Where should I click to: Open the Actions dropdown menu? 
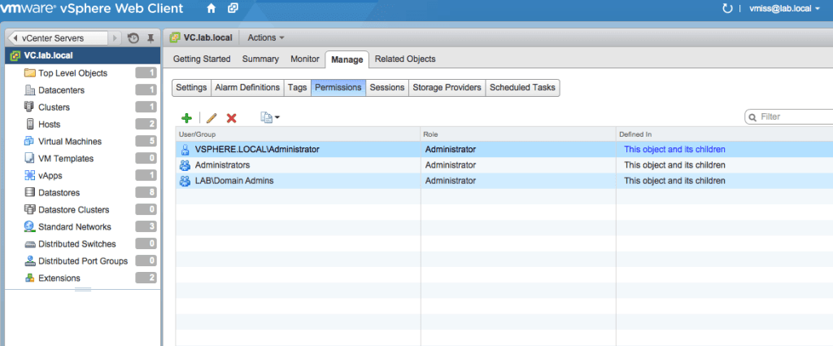(266, 37)
